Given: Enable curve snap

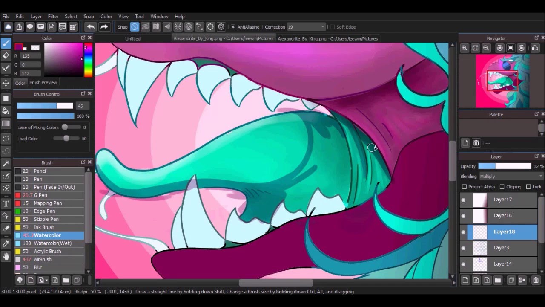Looking at the screenshot, I should 200,27.
